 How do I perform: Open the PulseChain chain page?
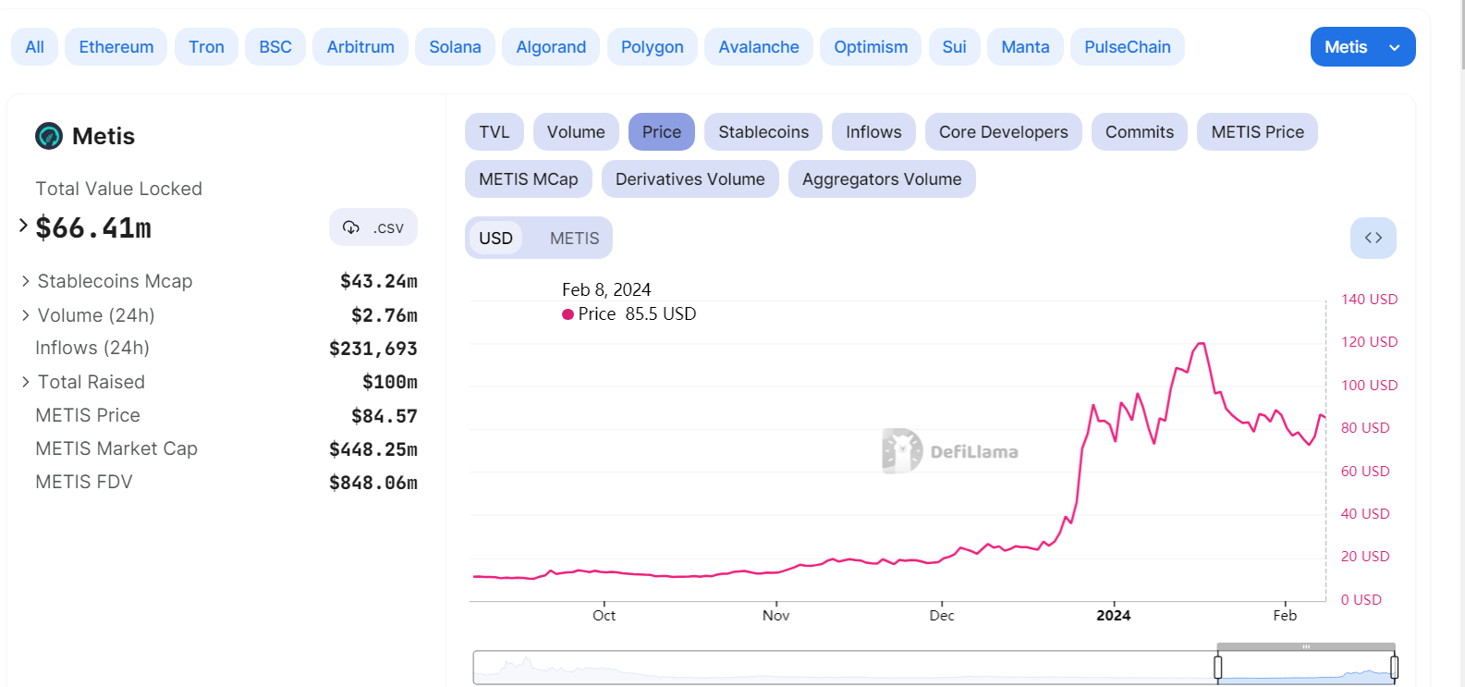(x=1128, y=47)
